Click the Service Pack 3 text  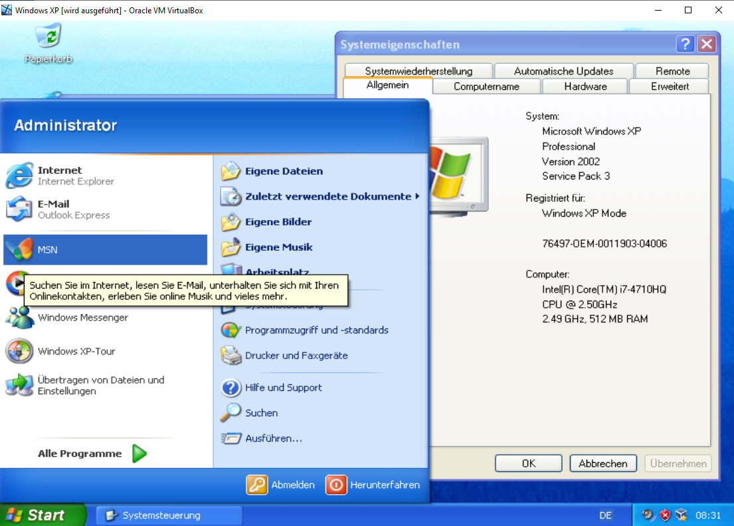click(x=576, y=176)
